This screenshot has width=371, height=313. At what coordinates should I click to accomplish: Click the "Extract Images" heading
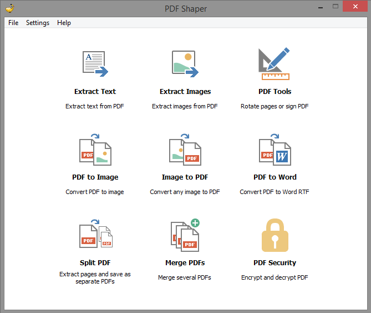[x=185, y=92]
